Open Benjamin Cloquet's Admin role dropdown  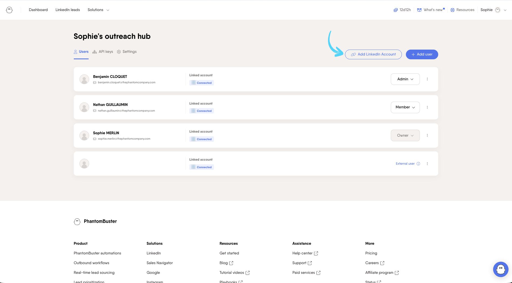(x=405, y=79)
